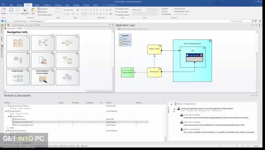The width and height of the screenshot is (265, 150).
Task: Click the back navigation arrow
Action: click(x=2, y=21)
